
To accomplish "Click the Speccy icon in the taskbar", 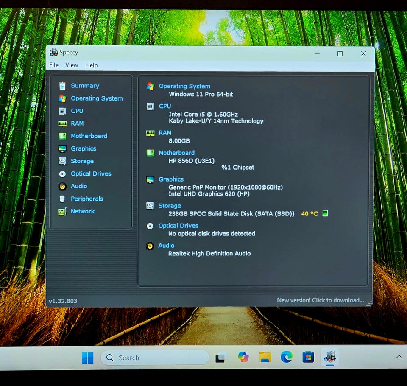I will coord(330,357).
